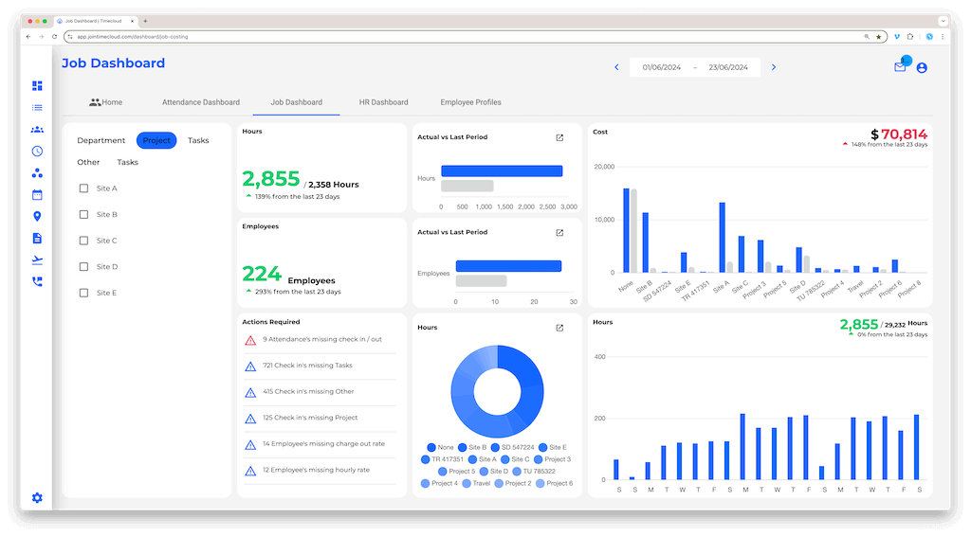Open the location pin sidebar icon
The width and height of the screenshot is (971, 537).
tap(37, 217)
